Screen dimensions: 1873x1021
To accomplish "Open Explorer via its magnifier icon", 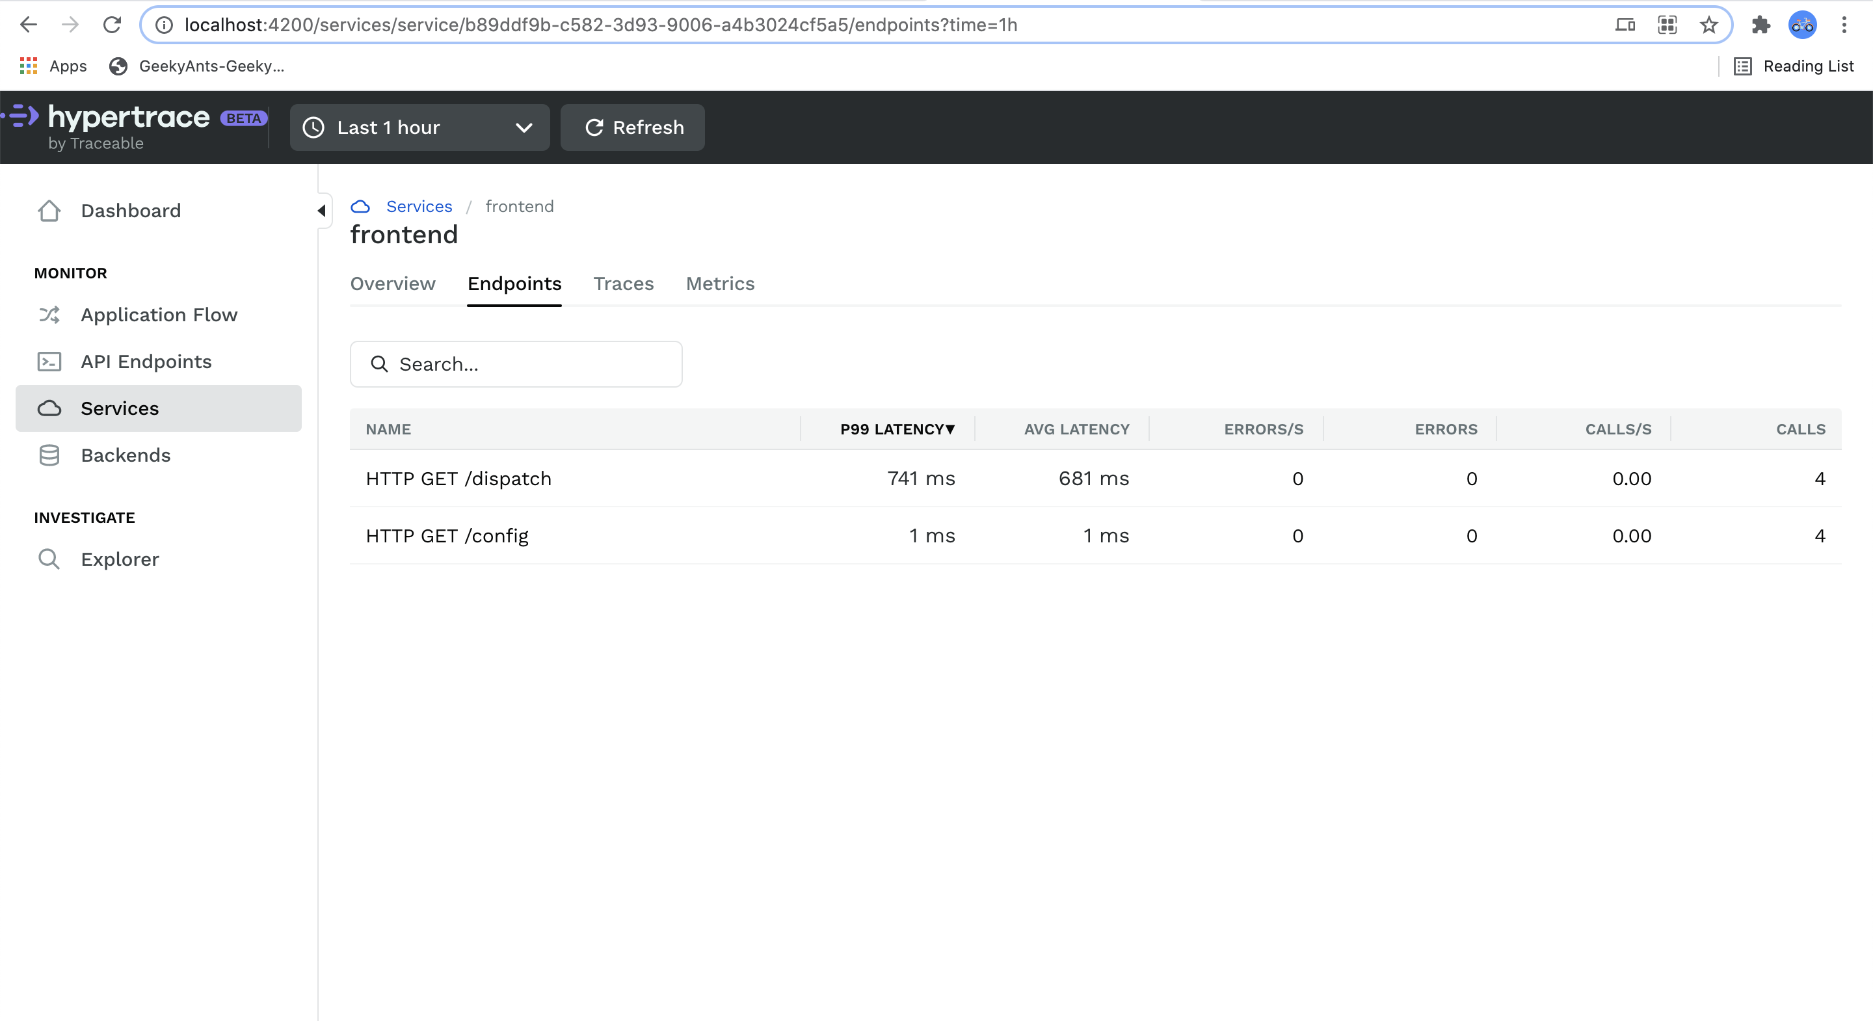I will coord(49,559).
